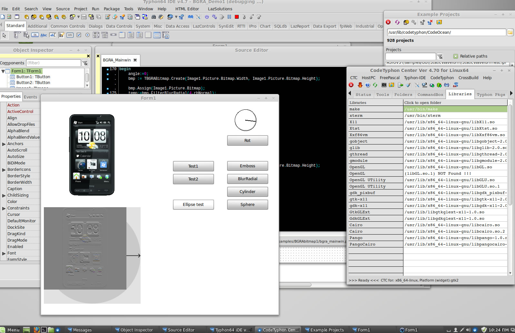
Task: Click the folder browse button beside CodeOcean path
Action: (510, 32)
